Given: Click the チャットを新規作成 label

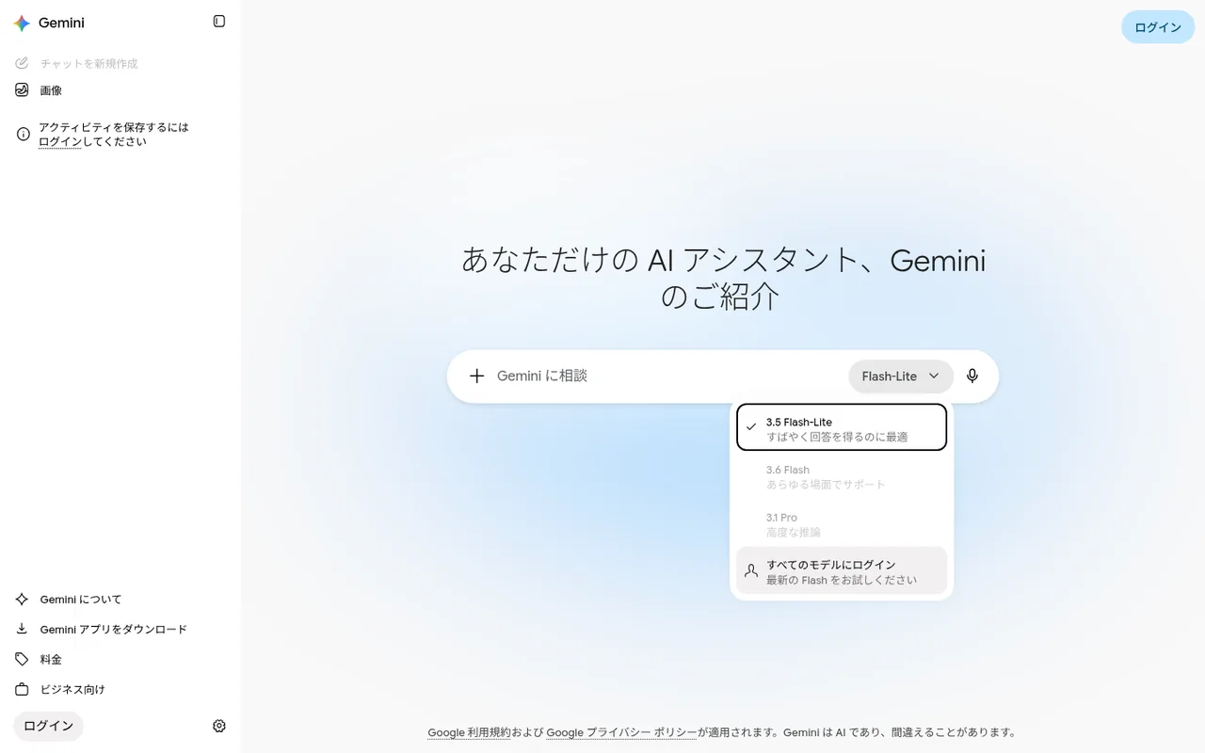Looking at the screenshot, I should click(x=88, y=64).
